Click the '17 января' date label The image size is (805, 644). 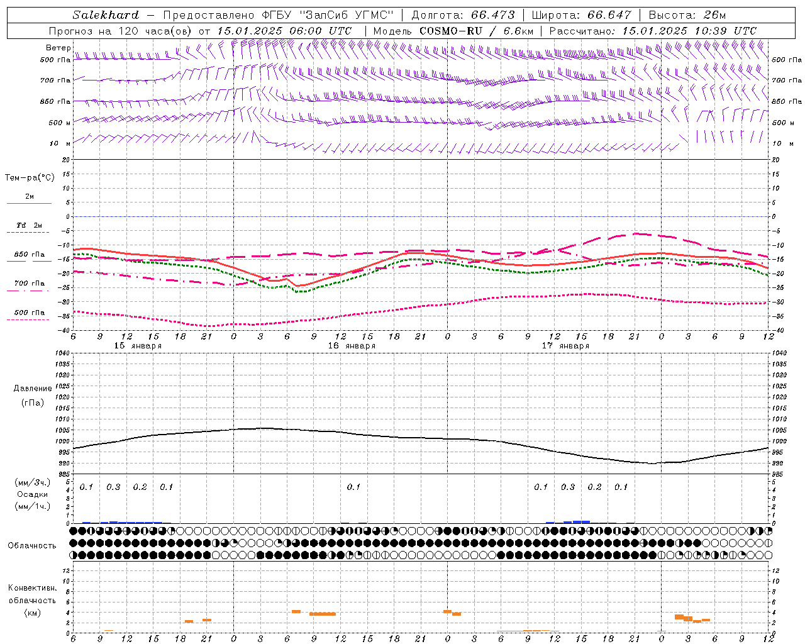(x=565, y=346)
